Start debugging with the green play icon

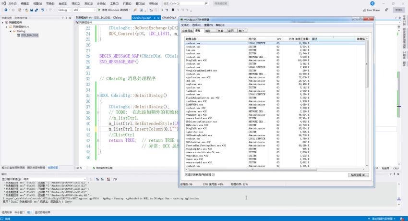pos(99,10)
